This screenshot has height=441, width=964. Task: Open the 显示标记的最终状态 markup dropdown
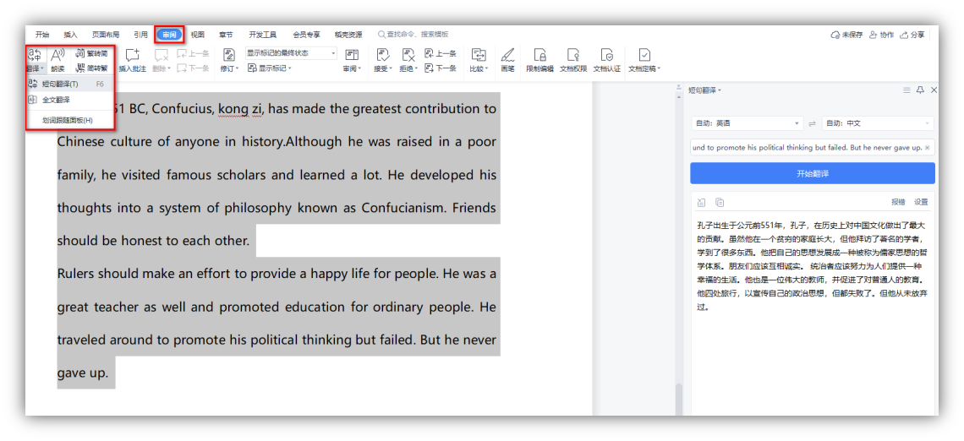pyautogui.click(x=291, y=53)
